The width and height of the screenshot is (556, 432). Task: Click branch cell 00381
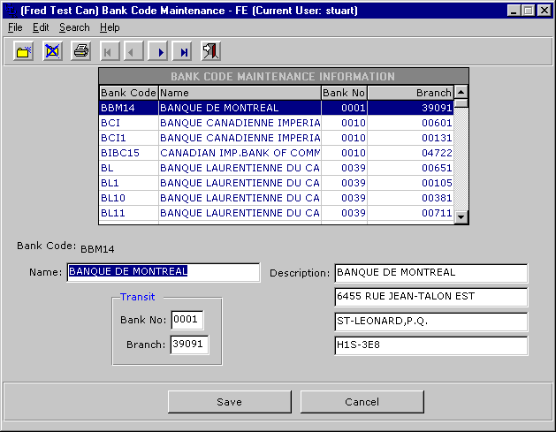tap(411, 198)
